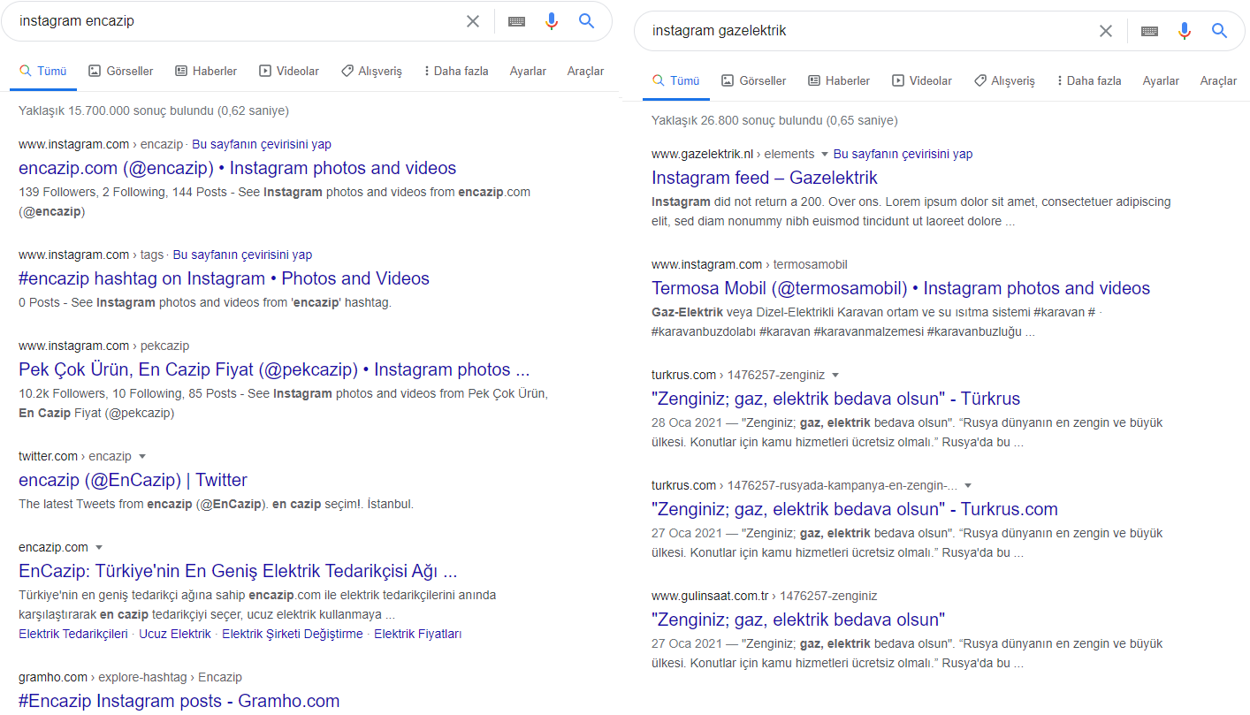
Task: Click the magnifier button for the encazip search
Action: point(586,21)
